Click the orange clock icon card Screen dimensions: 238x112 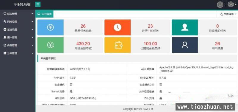coord(118,27)
